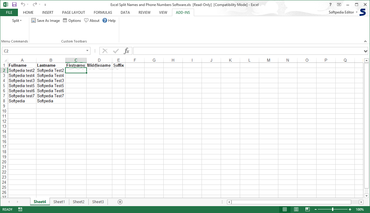370x213 pixels.
Task: Collapse the ribbon with the chevron
Action: 365,41
